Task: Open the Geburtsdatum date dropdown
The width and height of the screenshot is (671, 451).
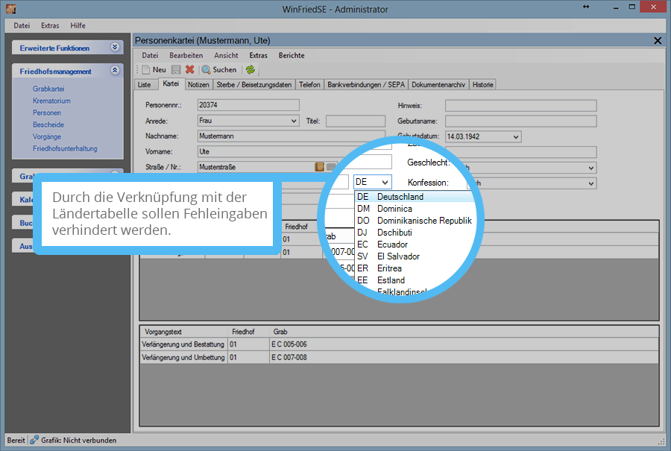Action: pos(515,137)
